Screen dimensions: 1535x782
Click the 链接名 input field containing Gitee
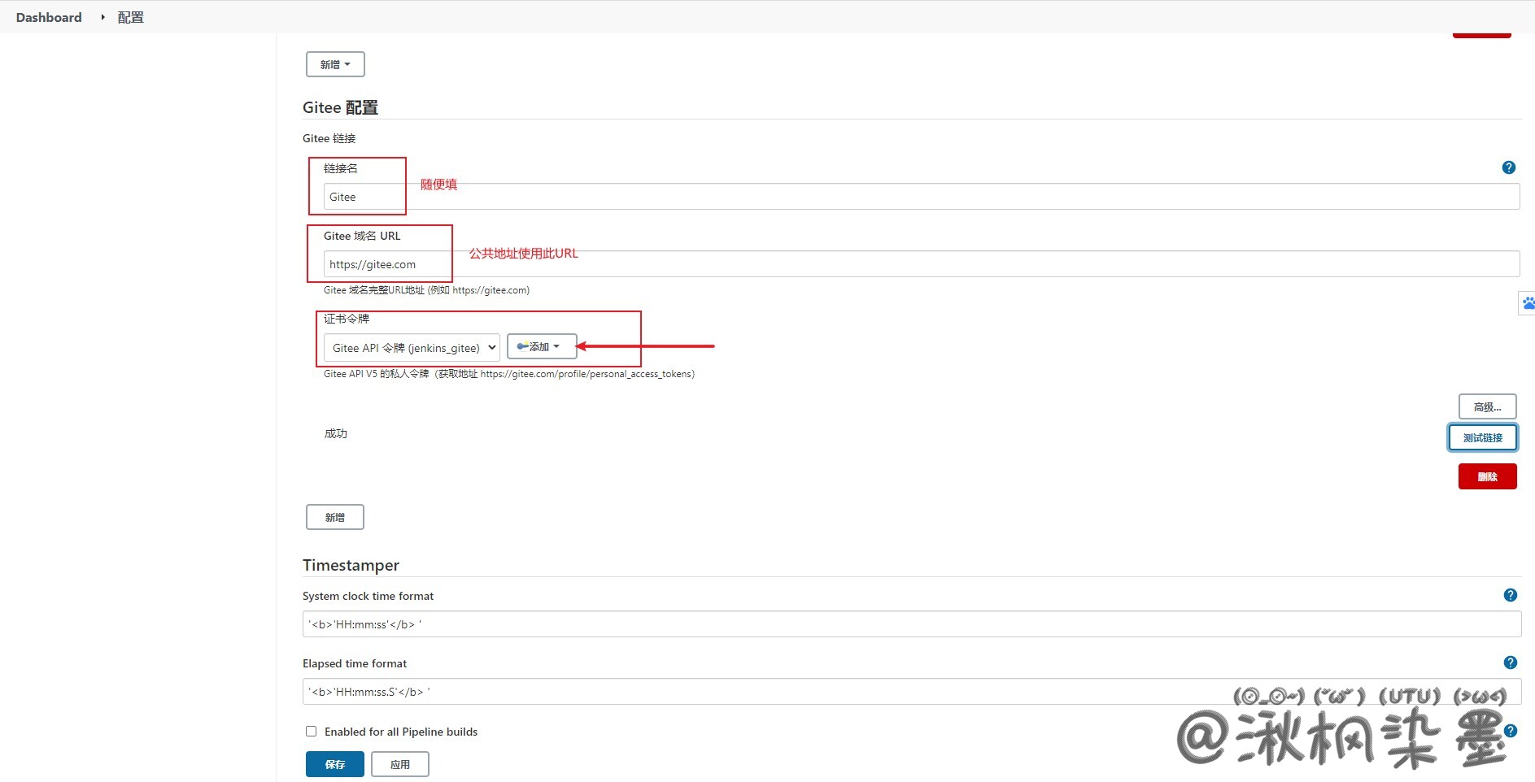(921, 197)
